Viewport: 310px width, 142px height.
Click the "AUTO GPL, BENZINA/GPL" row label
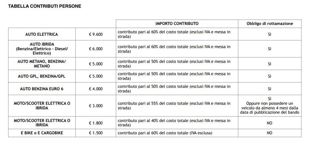pyautogui.click(x=42, y=76)
